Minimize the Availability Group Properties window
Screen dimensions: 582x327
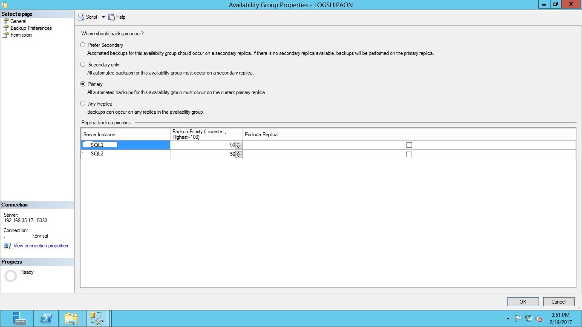click(x=544, y=4)
